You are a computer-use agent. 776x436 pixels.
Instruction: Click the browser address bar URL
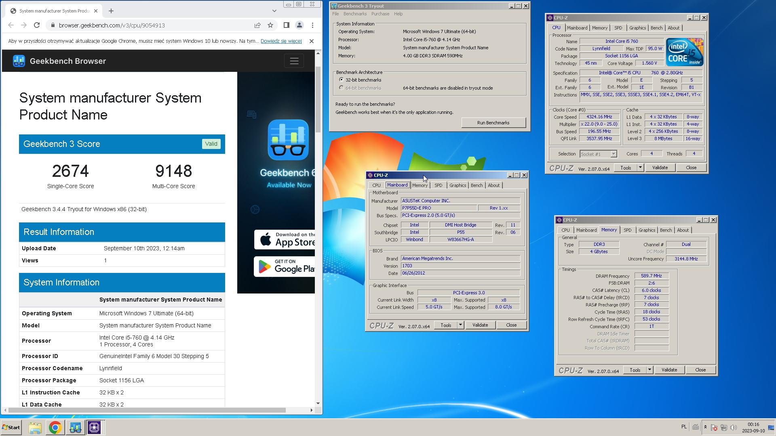pyautogui.click(x=112, y=25)
